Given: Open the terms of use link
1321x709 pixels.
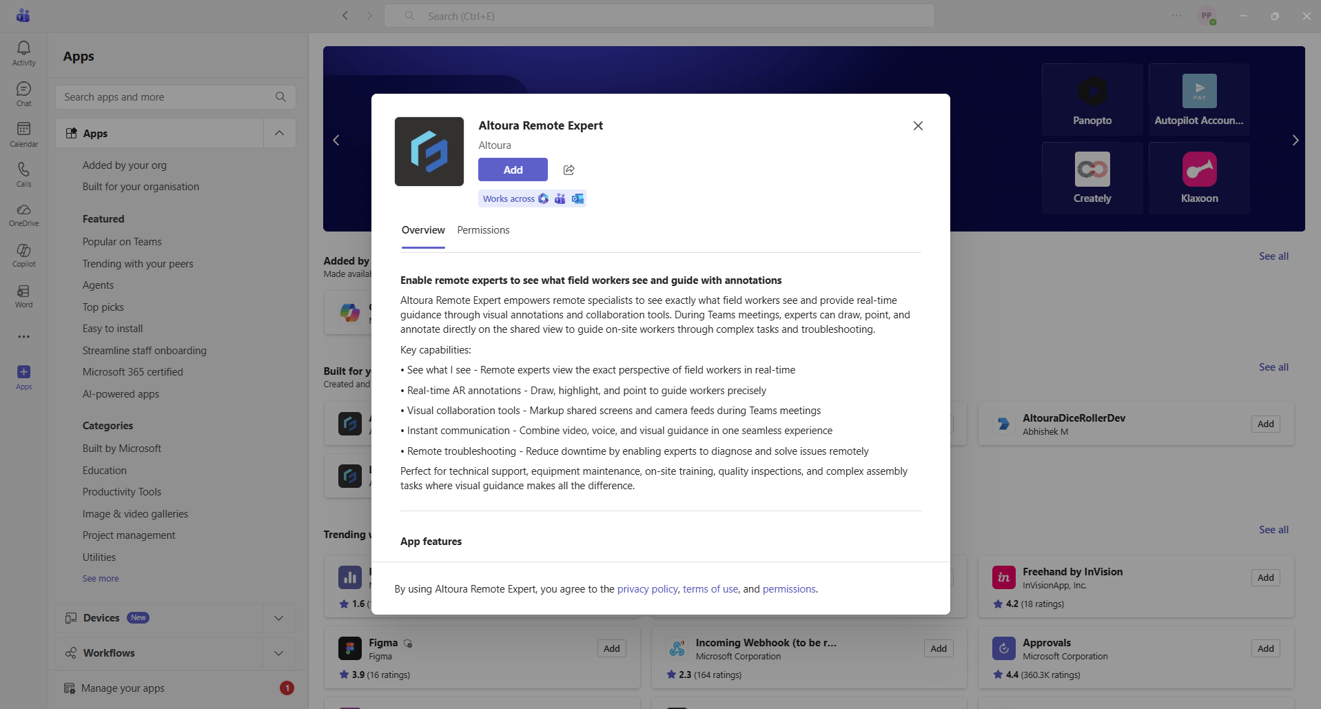Looking at the screenshot, I should (710, 589).
